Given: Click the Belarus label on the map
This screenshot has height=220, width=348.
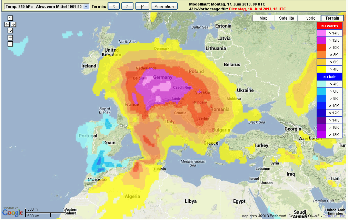Looking at the screenshot, I should pos(232,64).
